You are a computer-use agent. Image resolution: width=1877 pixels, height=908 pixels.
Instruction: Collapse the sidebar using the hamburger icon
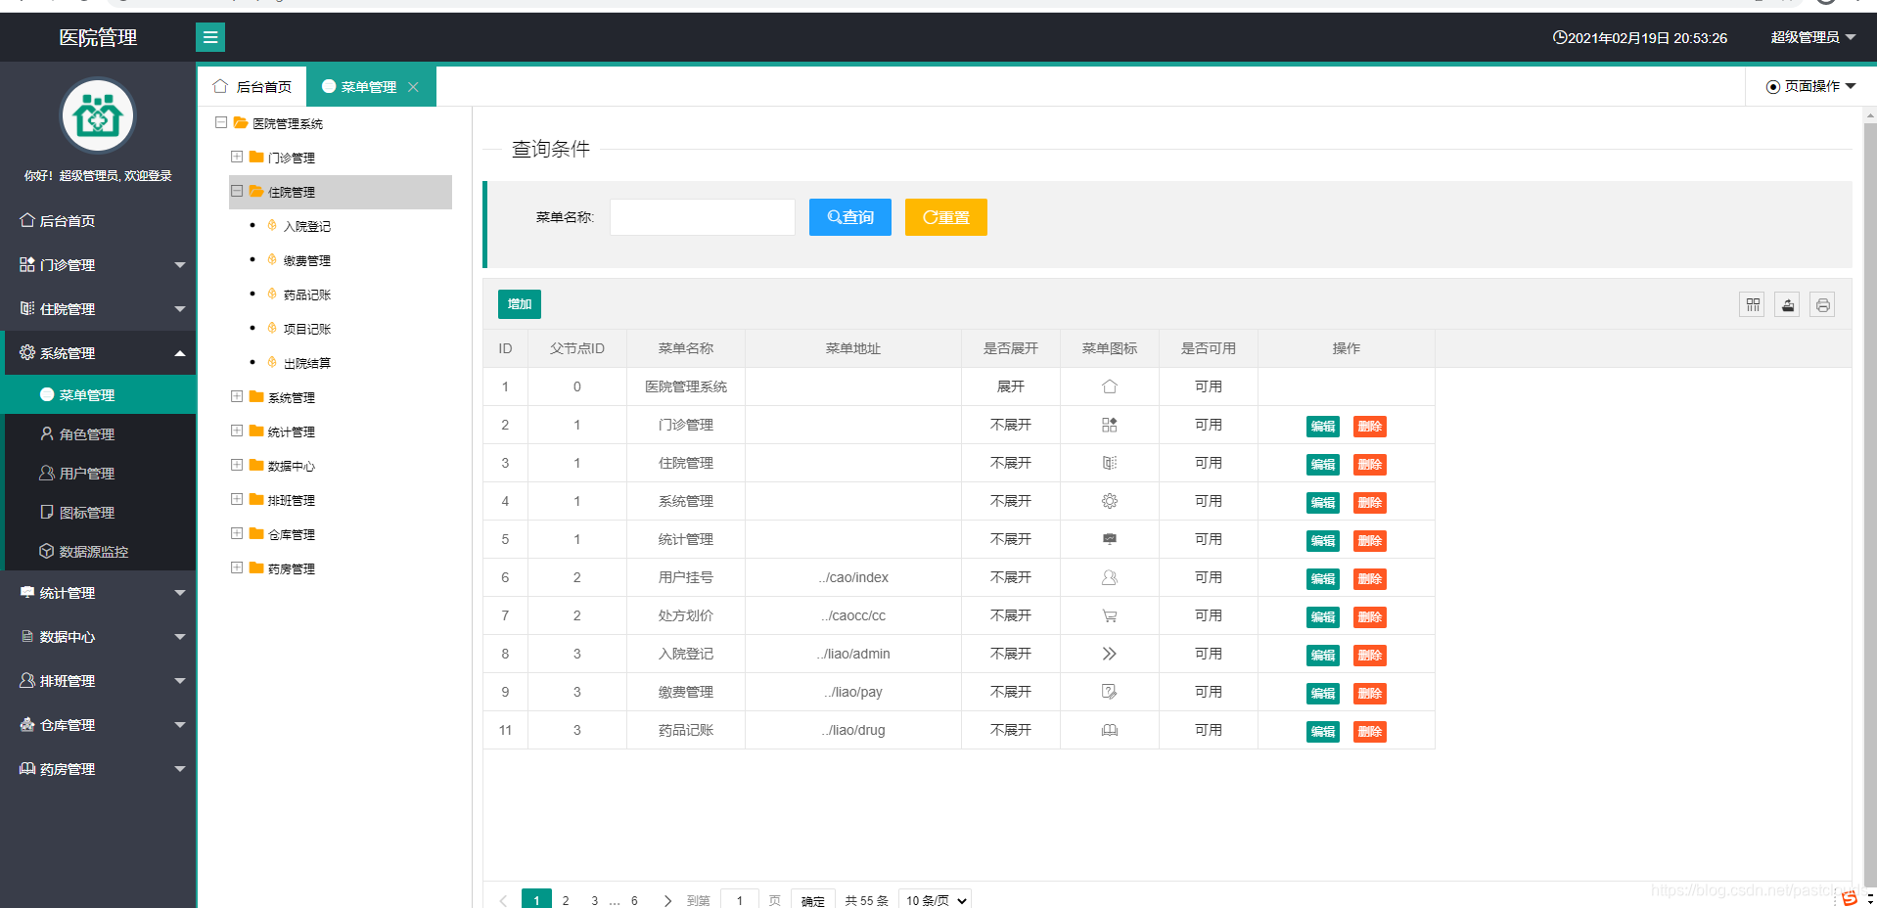click(x=209, y=36)
